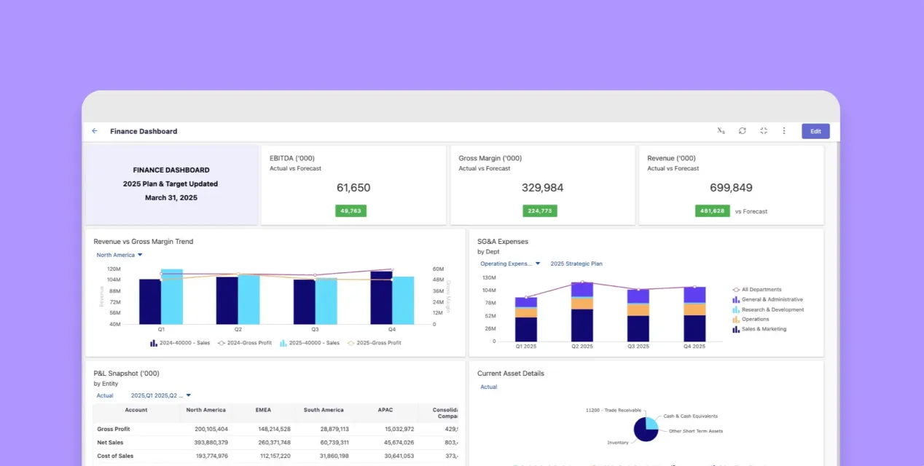Expand the Operating Expenses dropdown
The height and width of the screenshot is (466, 924).
pos(509,263)
